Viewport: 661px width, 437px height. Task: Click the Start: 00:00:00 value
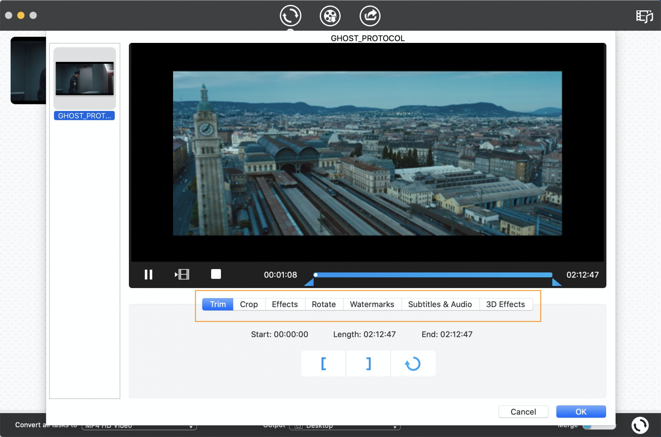[x=280, y=334]
